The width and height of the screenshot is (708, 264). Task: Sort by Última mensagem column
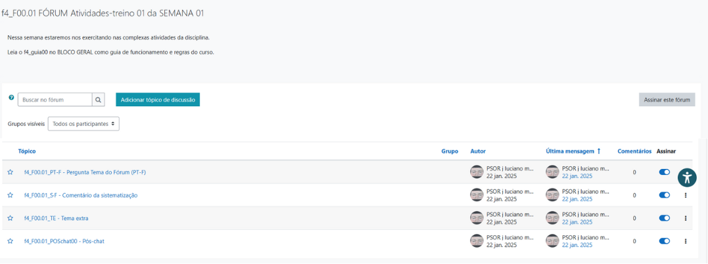570,151
